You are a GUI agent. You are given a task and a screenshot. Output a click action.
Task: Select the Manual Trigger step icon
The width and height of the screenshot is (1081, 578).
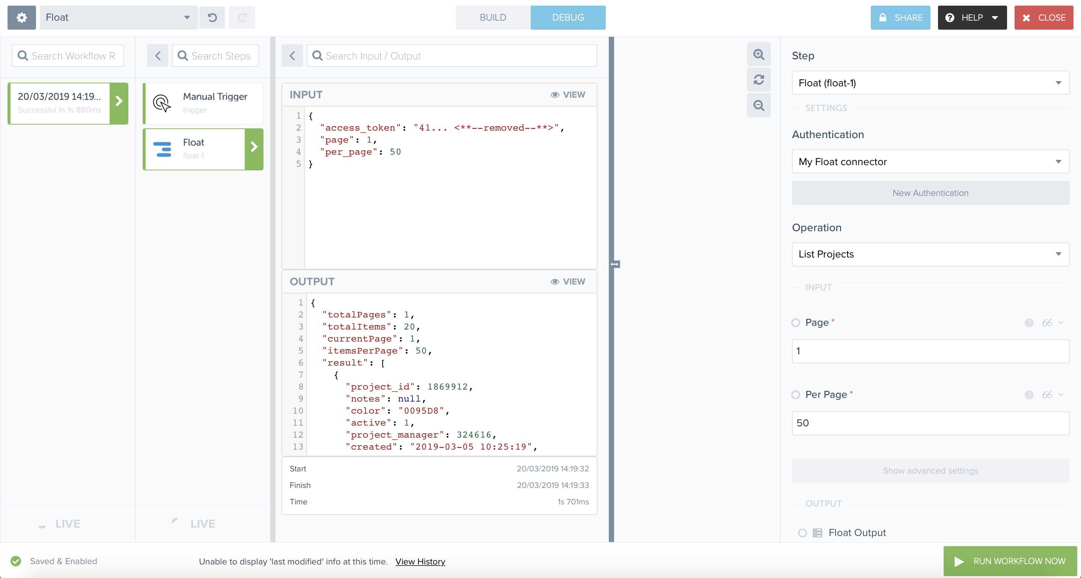(162, 103)
